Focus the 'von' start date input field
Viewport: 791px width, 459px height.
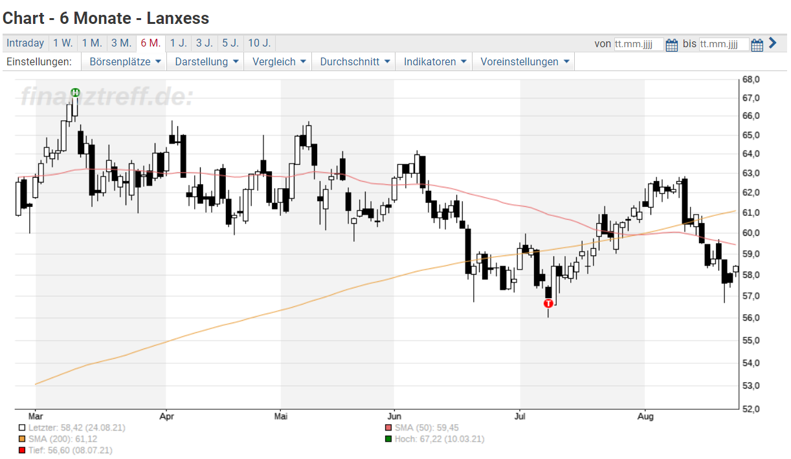point(639,45)
